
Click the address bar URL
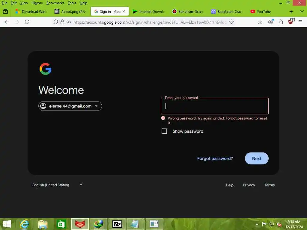(150, 22)
